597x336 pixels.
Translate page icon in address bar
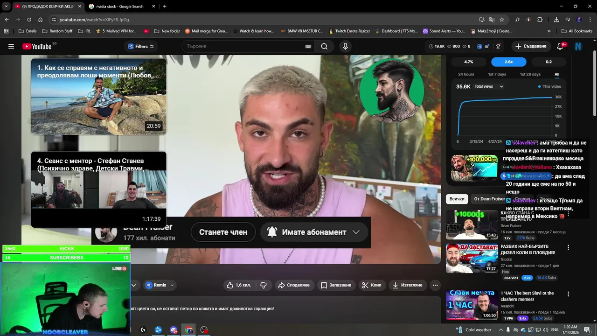point(492,20)
